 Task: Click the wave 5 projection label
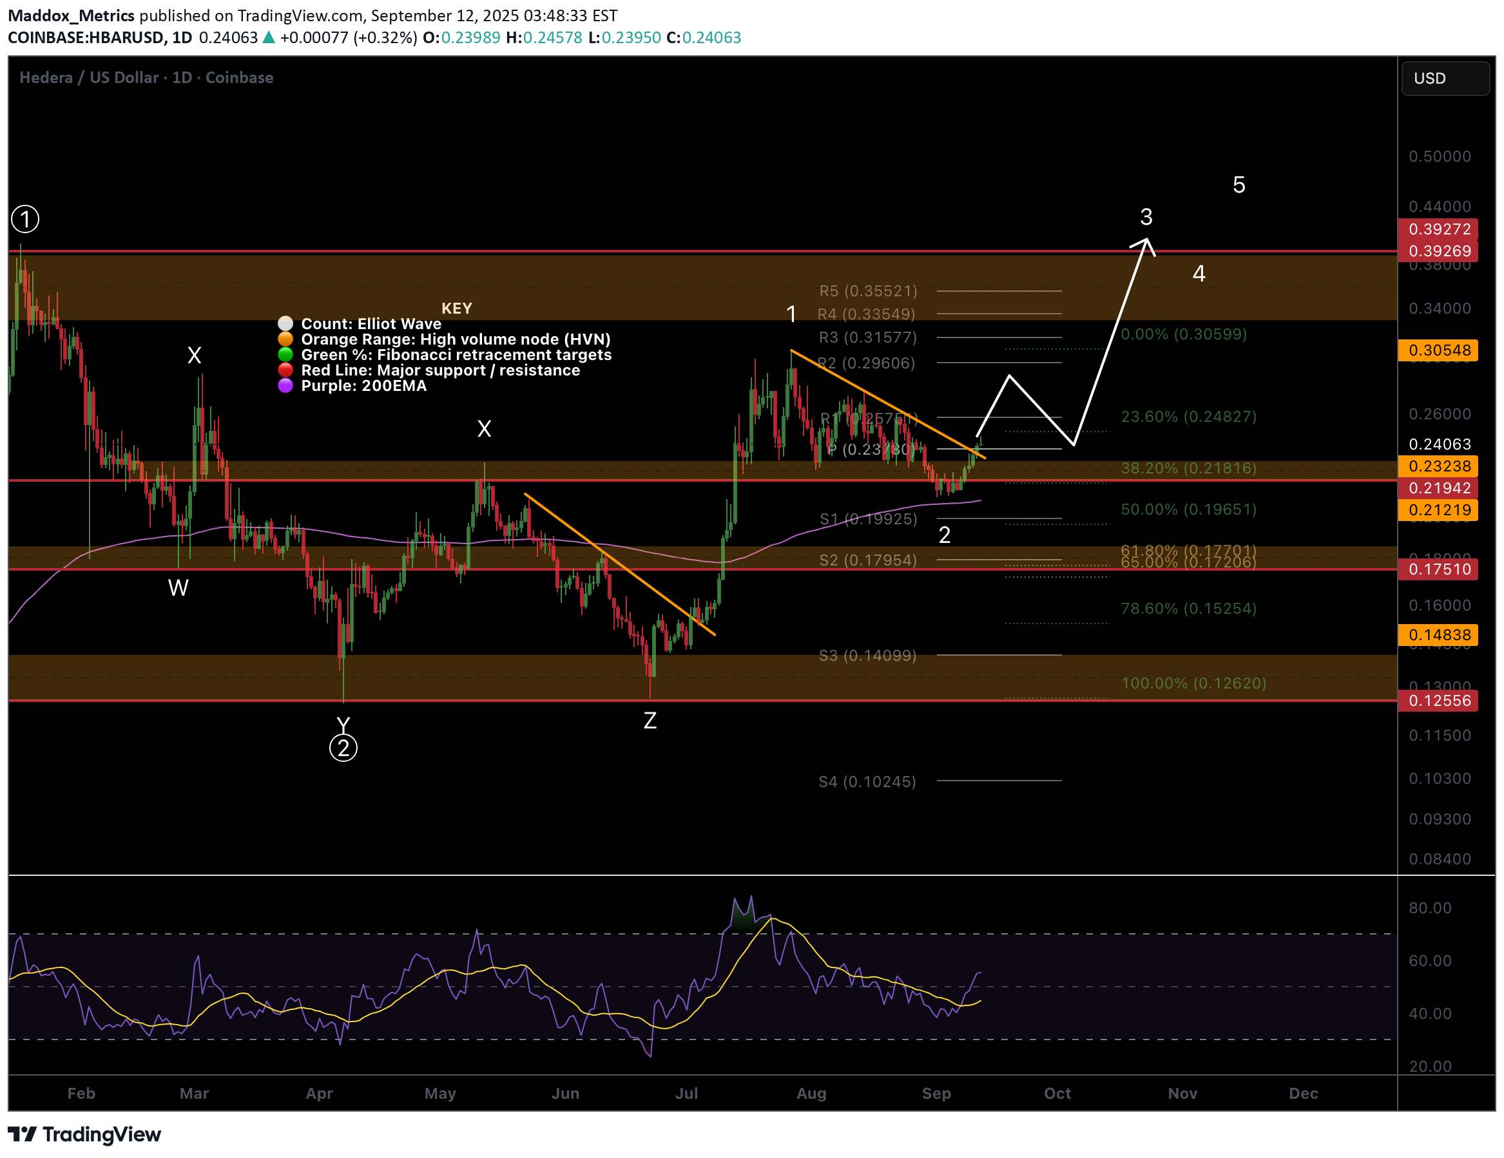pyautogui.click(x=1239, y=185)
